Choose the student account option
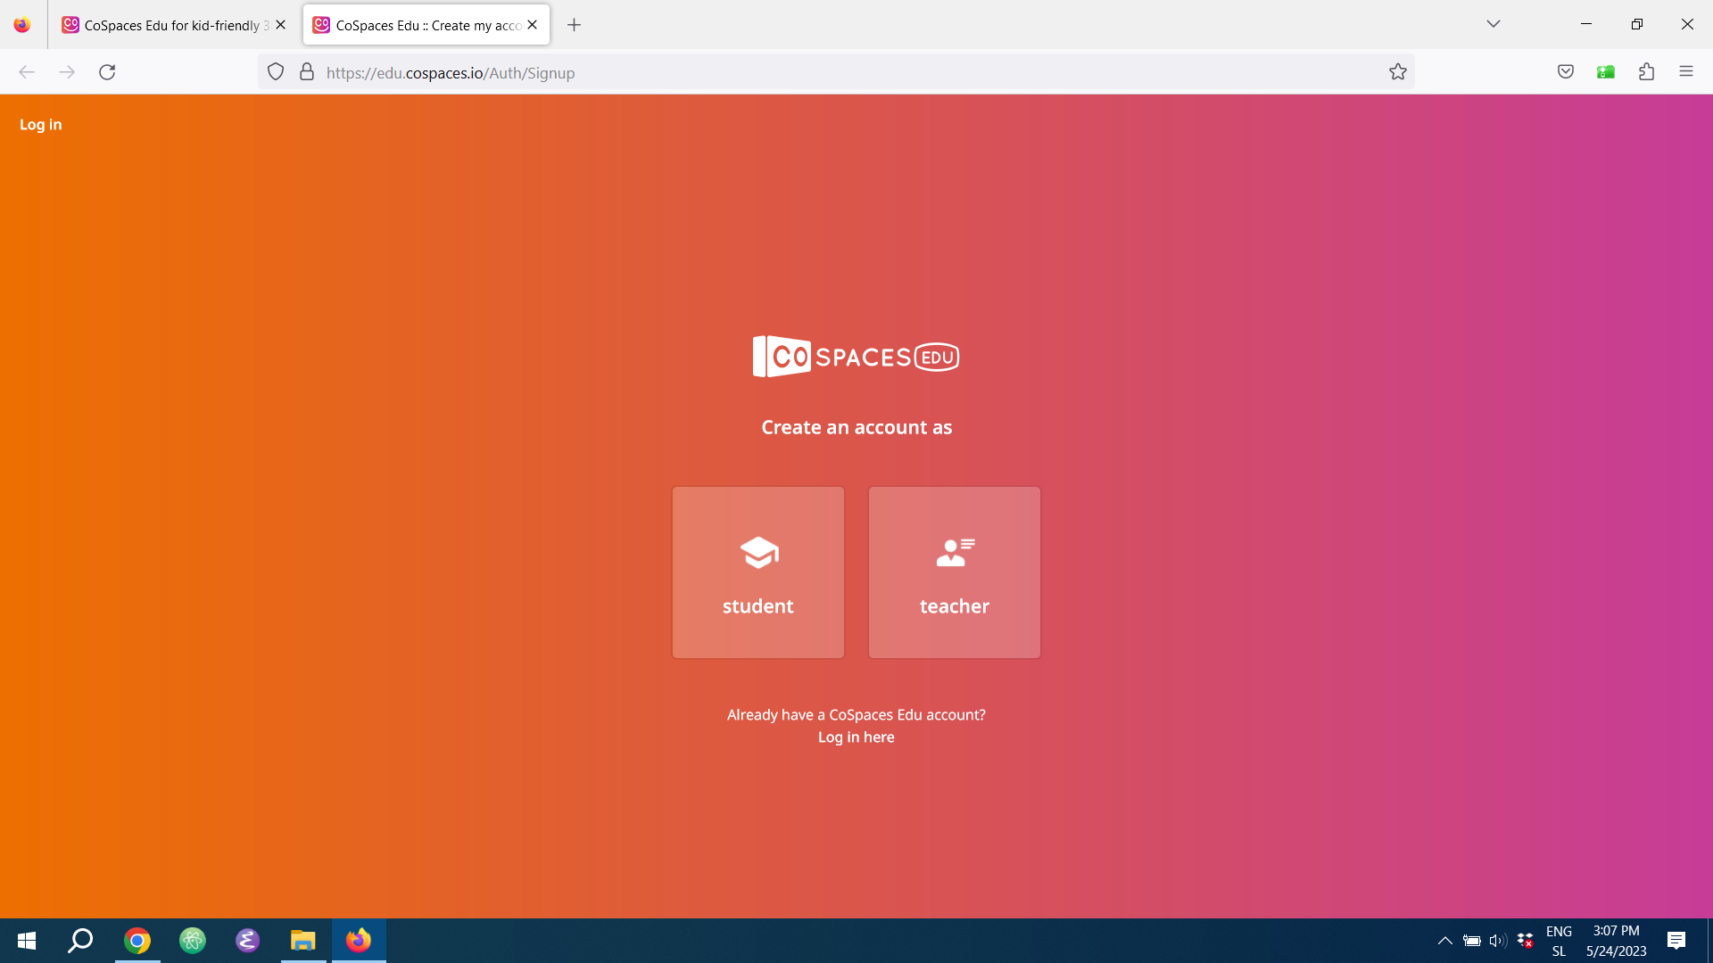Screen dimensions: 1713x963 (x=757, y=572)
